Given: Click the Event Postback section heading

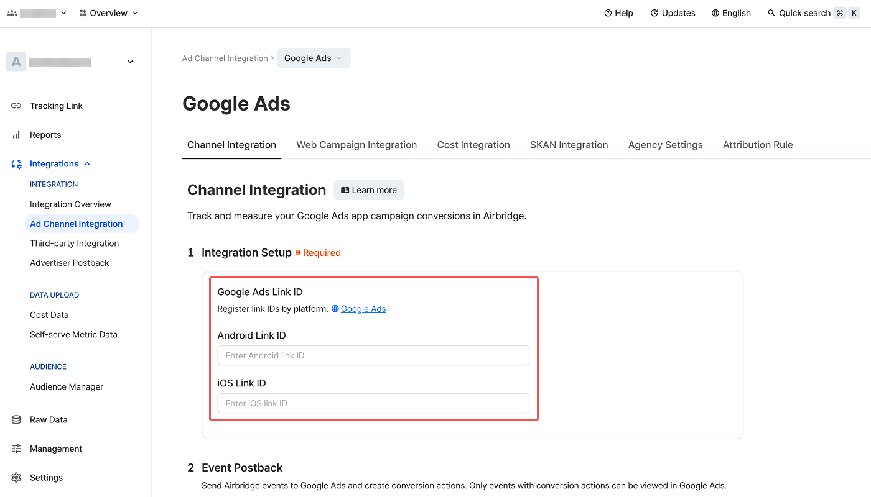Looking at the screenshot, I should 242,468.
